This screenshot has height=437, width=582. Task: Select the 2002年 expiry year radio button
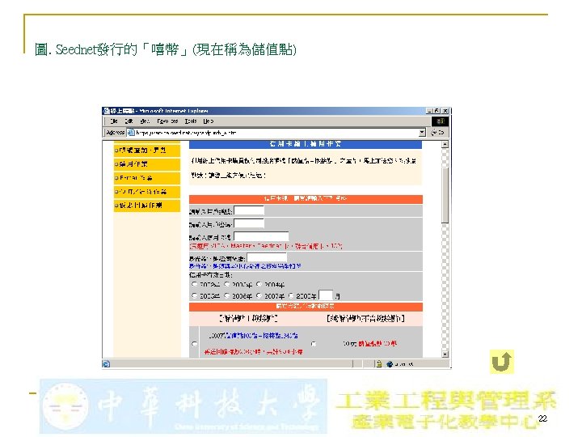point(195,284)
